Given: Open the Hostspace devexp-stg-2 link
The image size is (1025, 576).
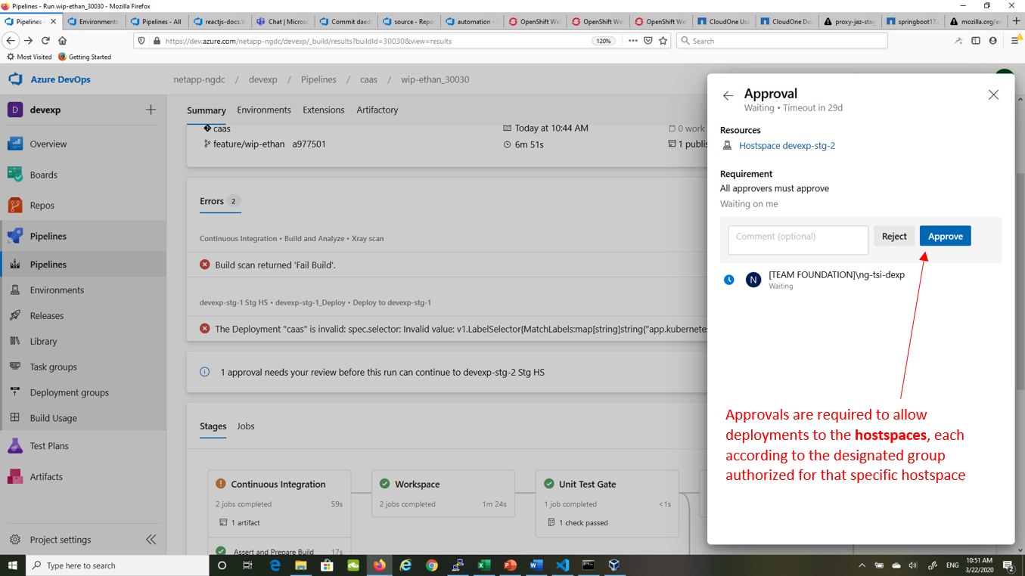Looking at the screenshot, I should coord(787,145).
